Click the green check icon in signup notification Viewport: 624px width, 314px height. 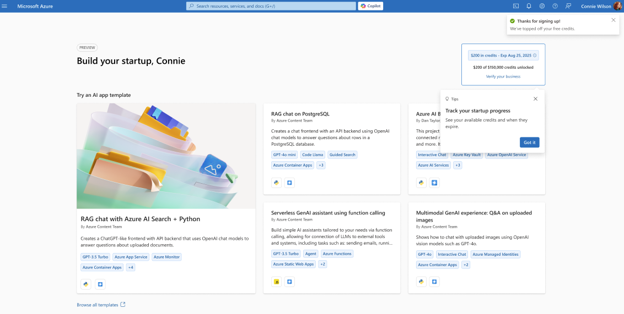point(512,21)
